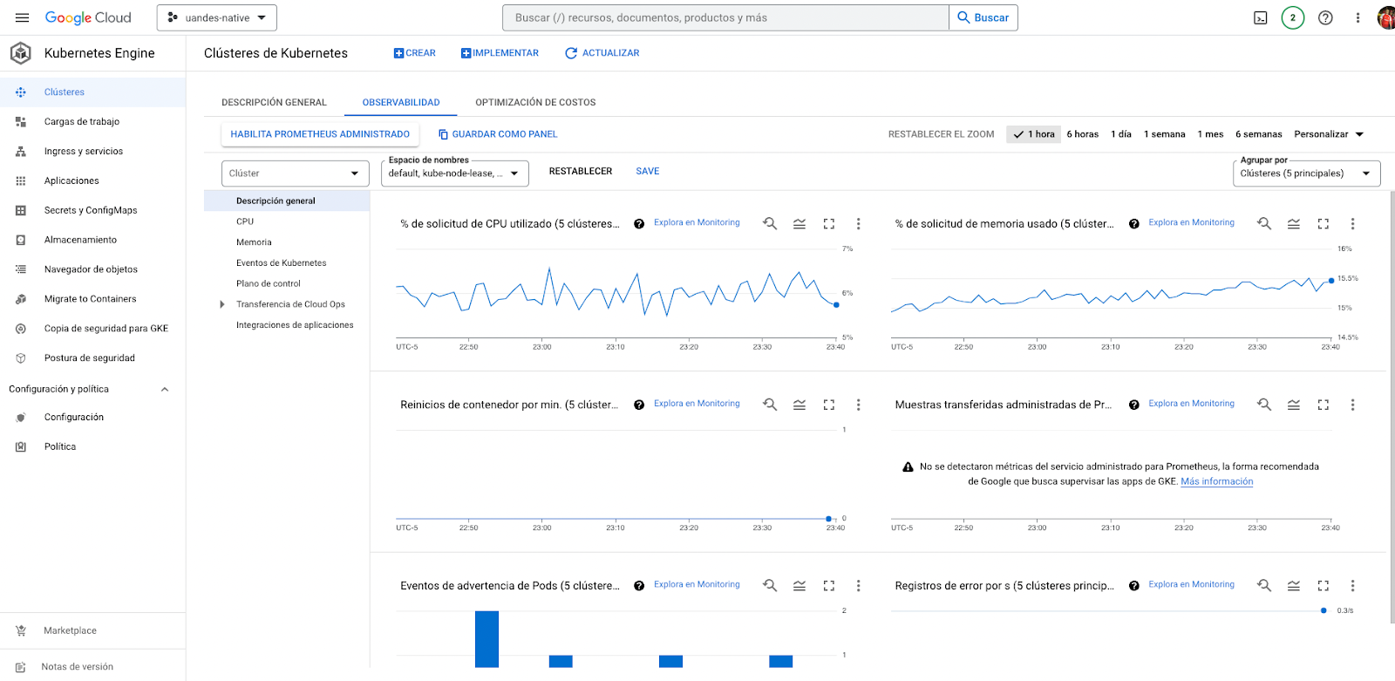Viewport: 1395px width, 681px height.
Task: Focus the Buscar recursos search field
Action: coord(725,17)
